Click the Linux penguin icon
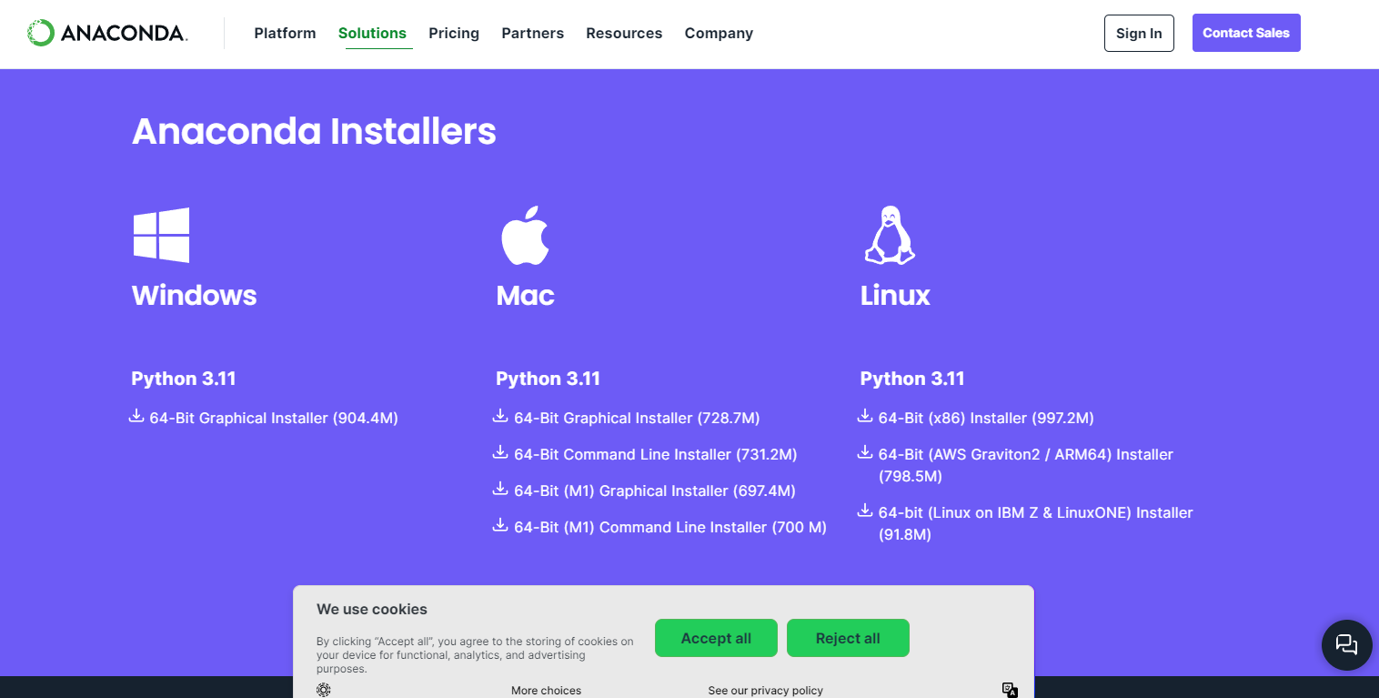The width and height of the screenshot is (1379, 698). [889, 235]
